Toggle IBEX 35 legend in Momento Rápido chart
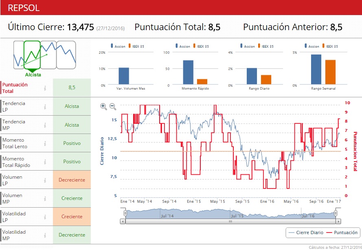The width and height of the screenshot is (362, 250). 201,46
